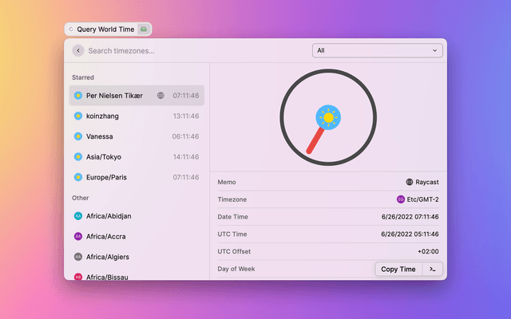This screenshot has height=319, width=511.
Task: Click the Raycast globe icon in Memo row
Action: (x=410, y=182)
